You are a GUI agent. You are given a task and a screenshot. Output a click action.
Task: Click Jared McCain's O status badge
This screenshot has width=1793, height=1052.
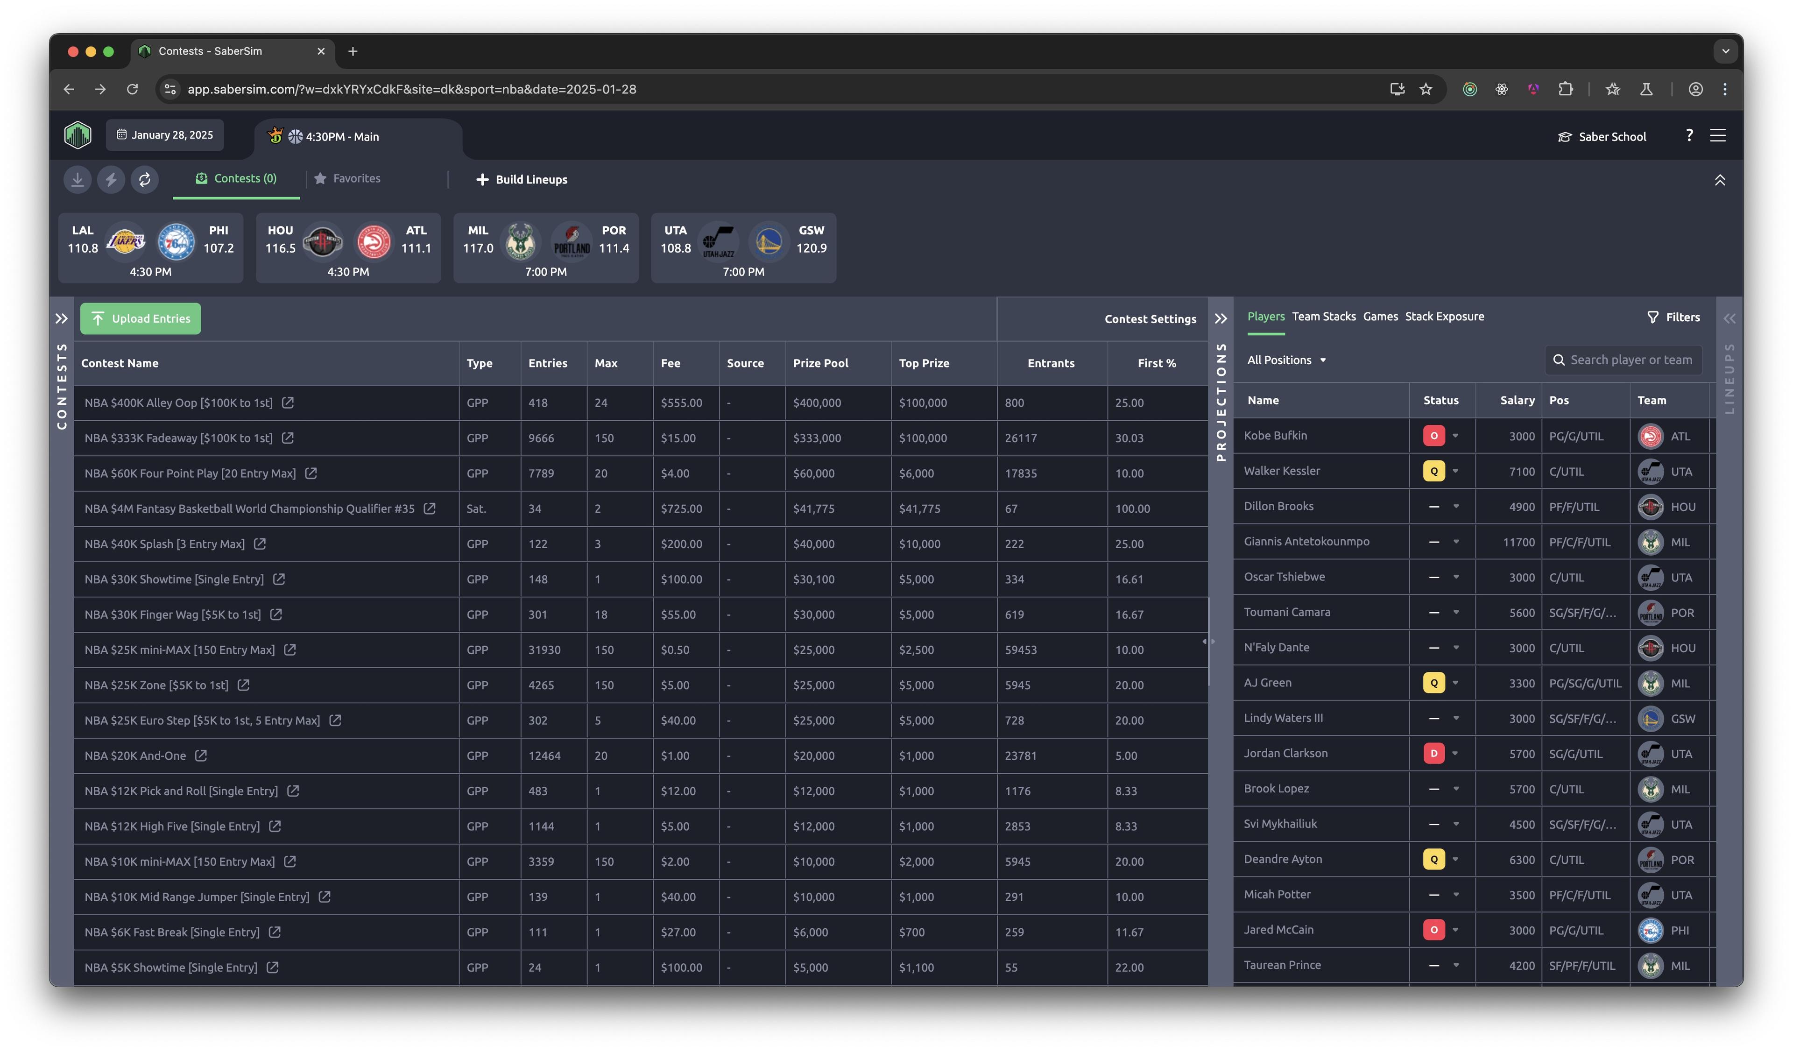[x=1433, y=930]
